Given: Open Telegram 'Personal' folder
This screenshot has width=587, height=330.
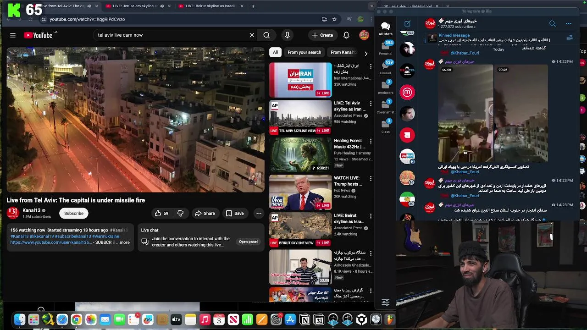Looking at the screenshot, I should (385, 48).
